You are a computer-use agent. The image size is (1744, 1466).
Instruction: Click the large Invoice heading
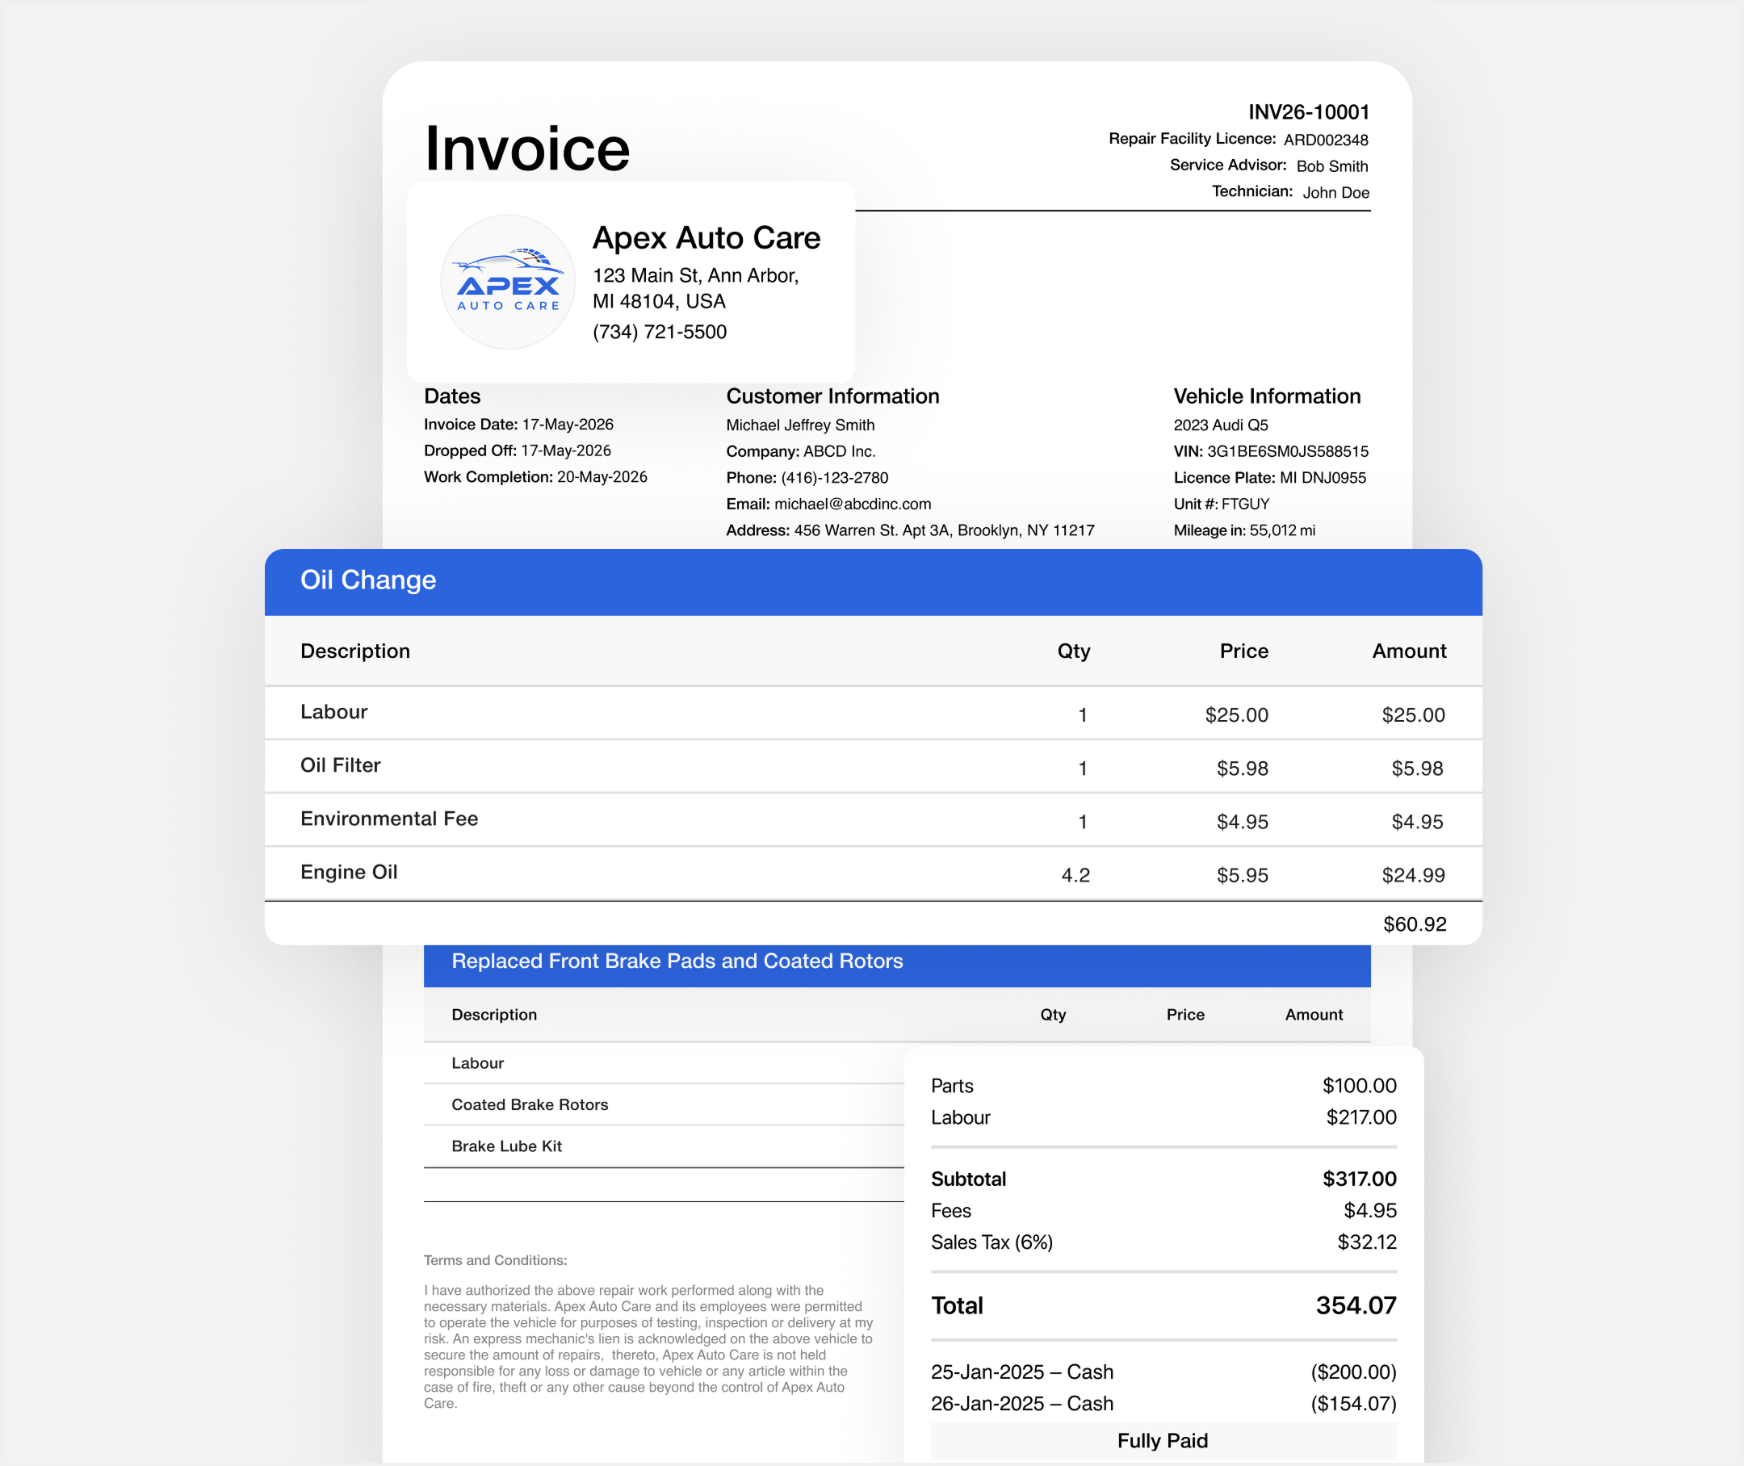coord(527,149)
